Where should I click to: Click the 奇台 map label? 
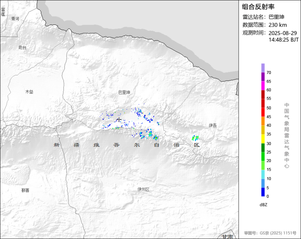22,48
